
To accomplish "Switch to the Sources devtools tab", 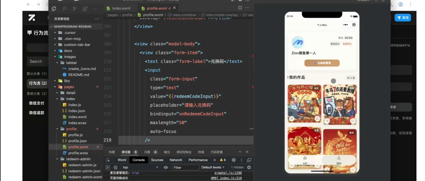I will point(157,160).
